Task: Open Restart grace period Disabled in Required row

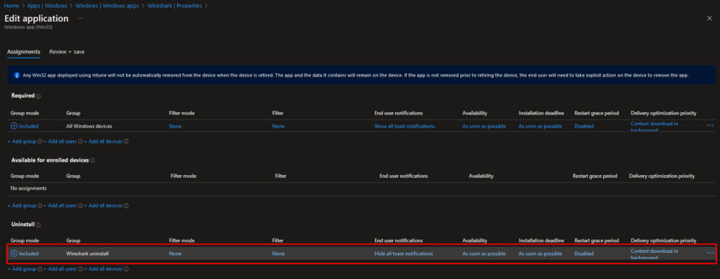Action: tap(584, 126)
